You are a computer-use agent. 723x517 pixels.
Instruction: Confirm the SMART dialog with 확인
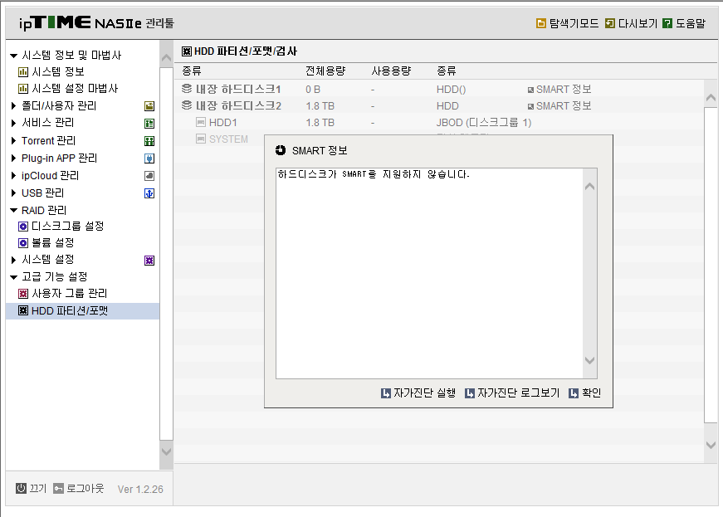[584, 393]
